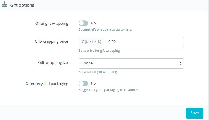Click the No text beside recycled packaging switch
This screenshot has width=209, height=120.
tap(93, 83)
